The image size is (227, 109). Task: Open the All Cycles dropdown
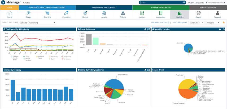coord(213,23)
